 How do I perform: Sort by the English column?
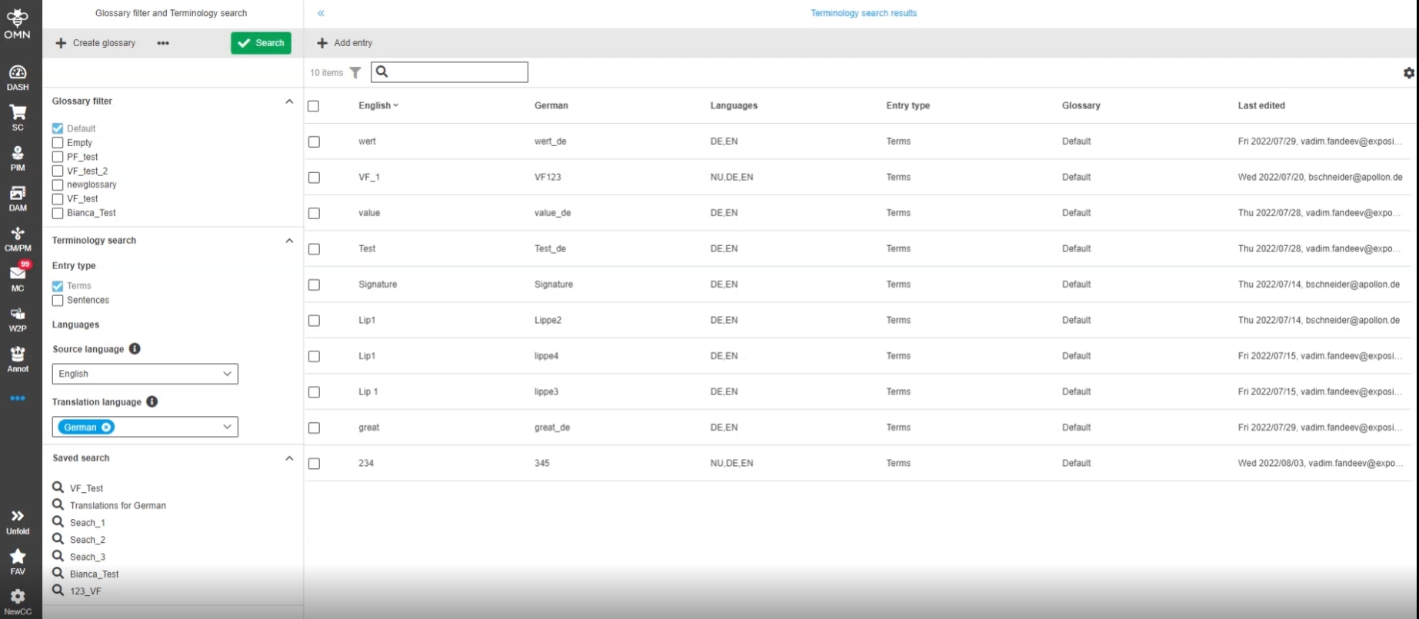coord(378,105)
